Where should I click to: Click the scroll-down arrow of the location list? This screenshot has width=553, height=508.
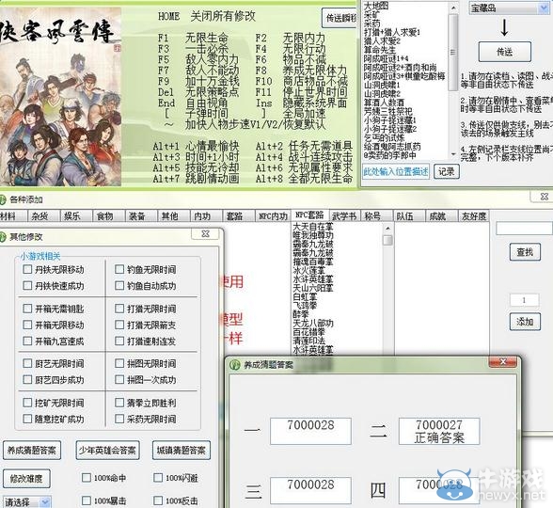click(x=453, y=155)
